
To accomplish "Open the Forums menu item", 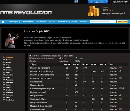I will (x=74, y=22).
